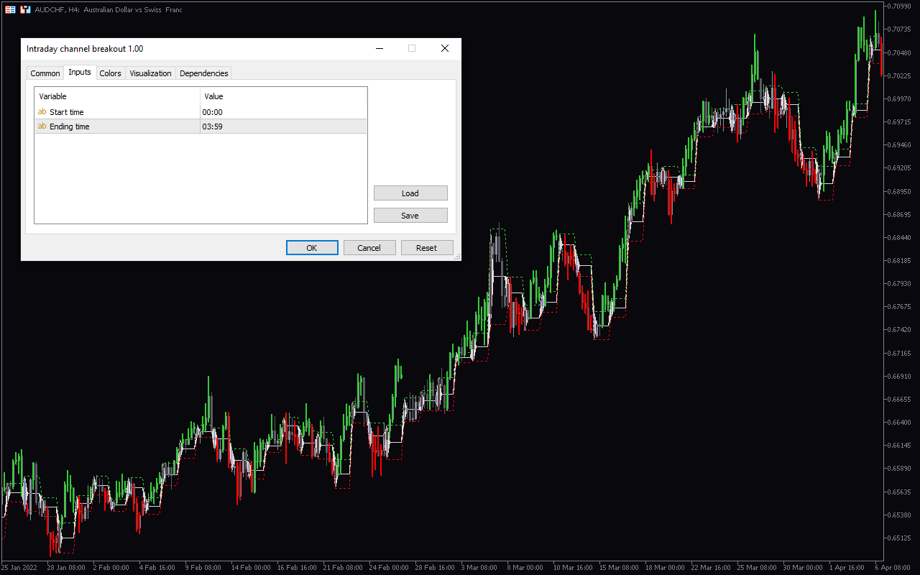Open the Colors tab
The image size is (920, 575).
pyautogui.click(x=110, y=73)
